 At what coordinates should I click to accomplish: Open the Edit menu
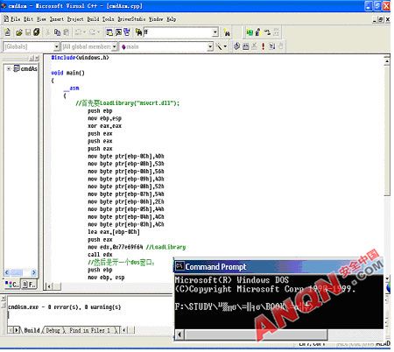28,19
